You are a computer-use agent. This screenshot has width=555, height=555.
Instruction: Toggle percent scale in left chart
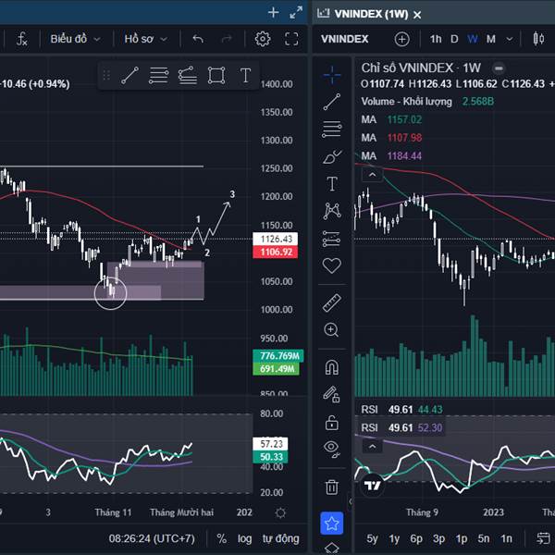[222, 538]
